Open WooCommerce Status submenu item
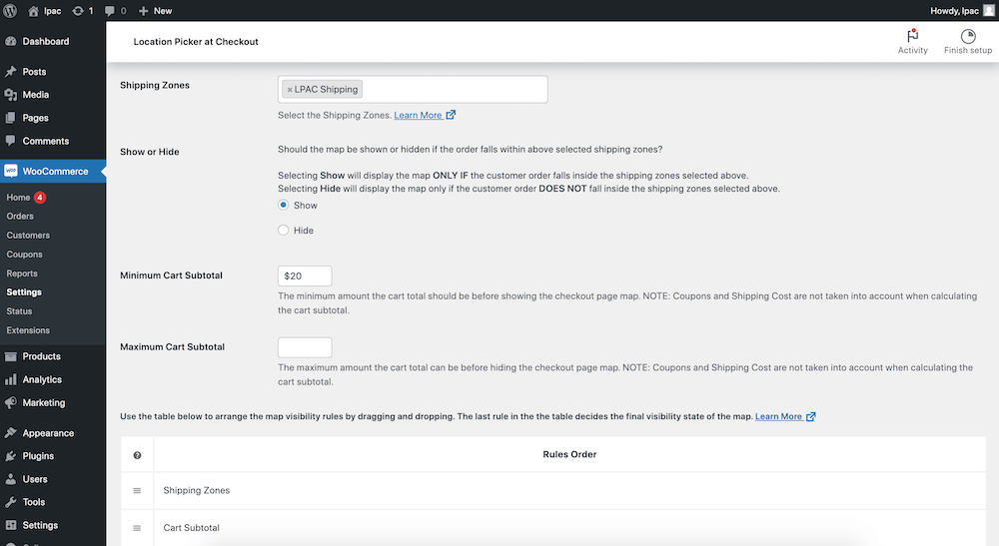This screenshot has height=546, width=999. pyautogui.click(x=19, y=311)
